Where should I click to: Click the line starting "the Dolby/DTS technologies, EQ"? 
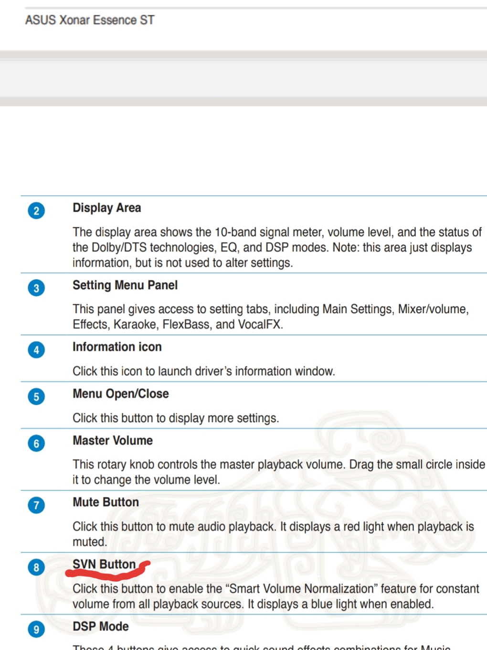[x=272, y=248]
